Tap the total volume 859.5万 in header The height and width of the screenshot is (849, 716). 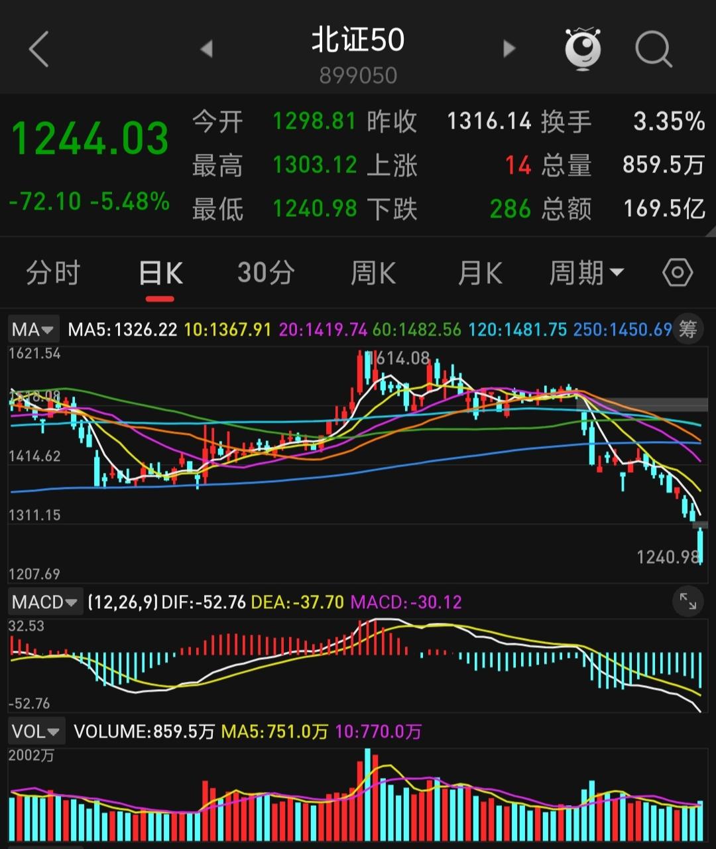664,165
